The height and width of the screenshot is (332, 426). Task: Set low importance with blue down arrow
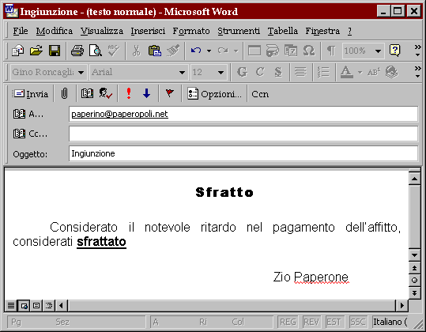coord(147,94)
